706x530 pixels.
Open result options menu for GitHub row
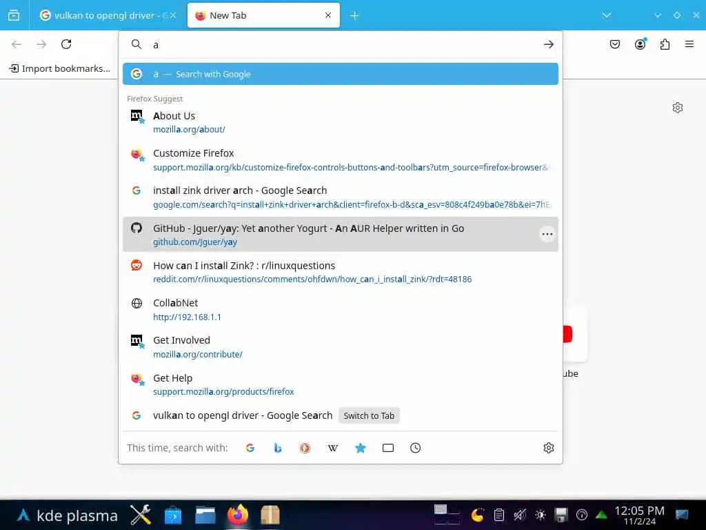pyautogui.click(x=547, y=234)
